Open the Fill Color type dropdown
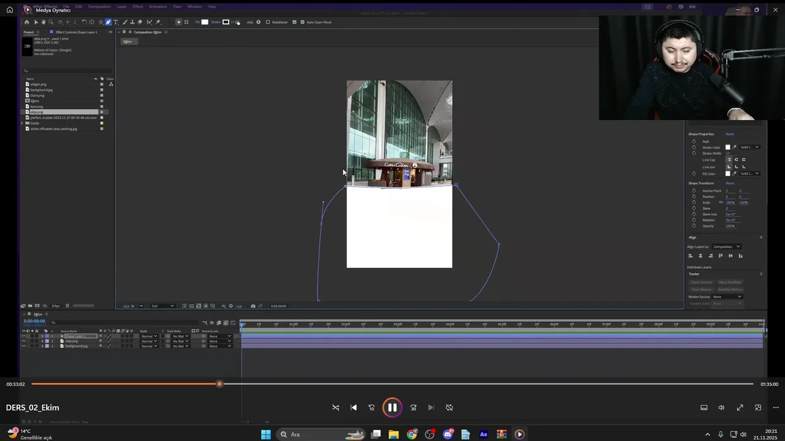 [x=749, y=173]
